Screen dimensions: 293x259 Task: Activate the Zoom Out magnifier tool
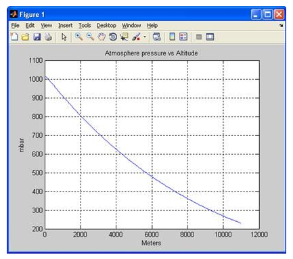pyautogui.click(x=90, y=37)
